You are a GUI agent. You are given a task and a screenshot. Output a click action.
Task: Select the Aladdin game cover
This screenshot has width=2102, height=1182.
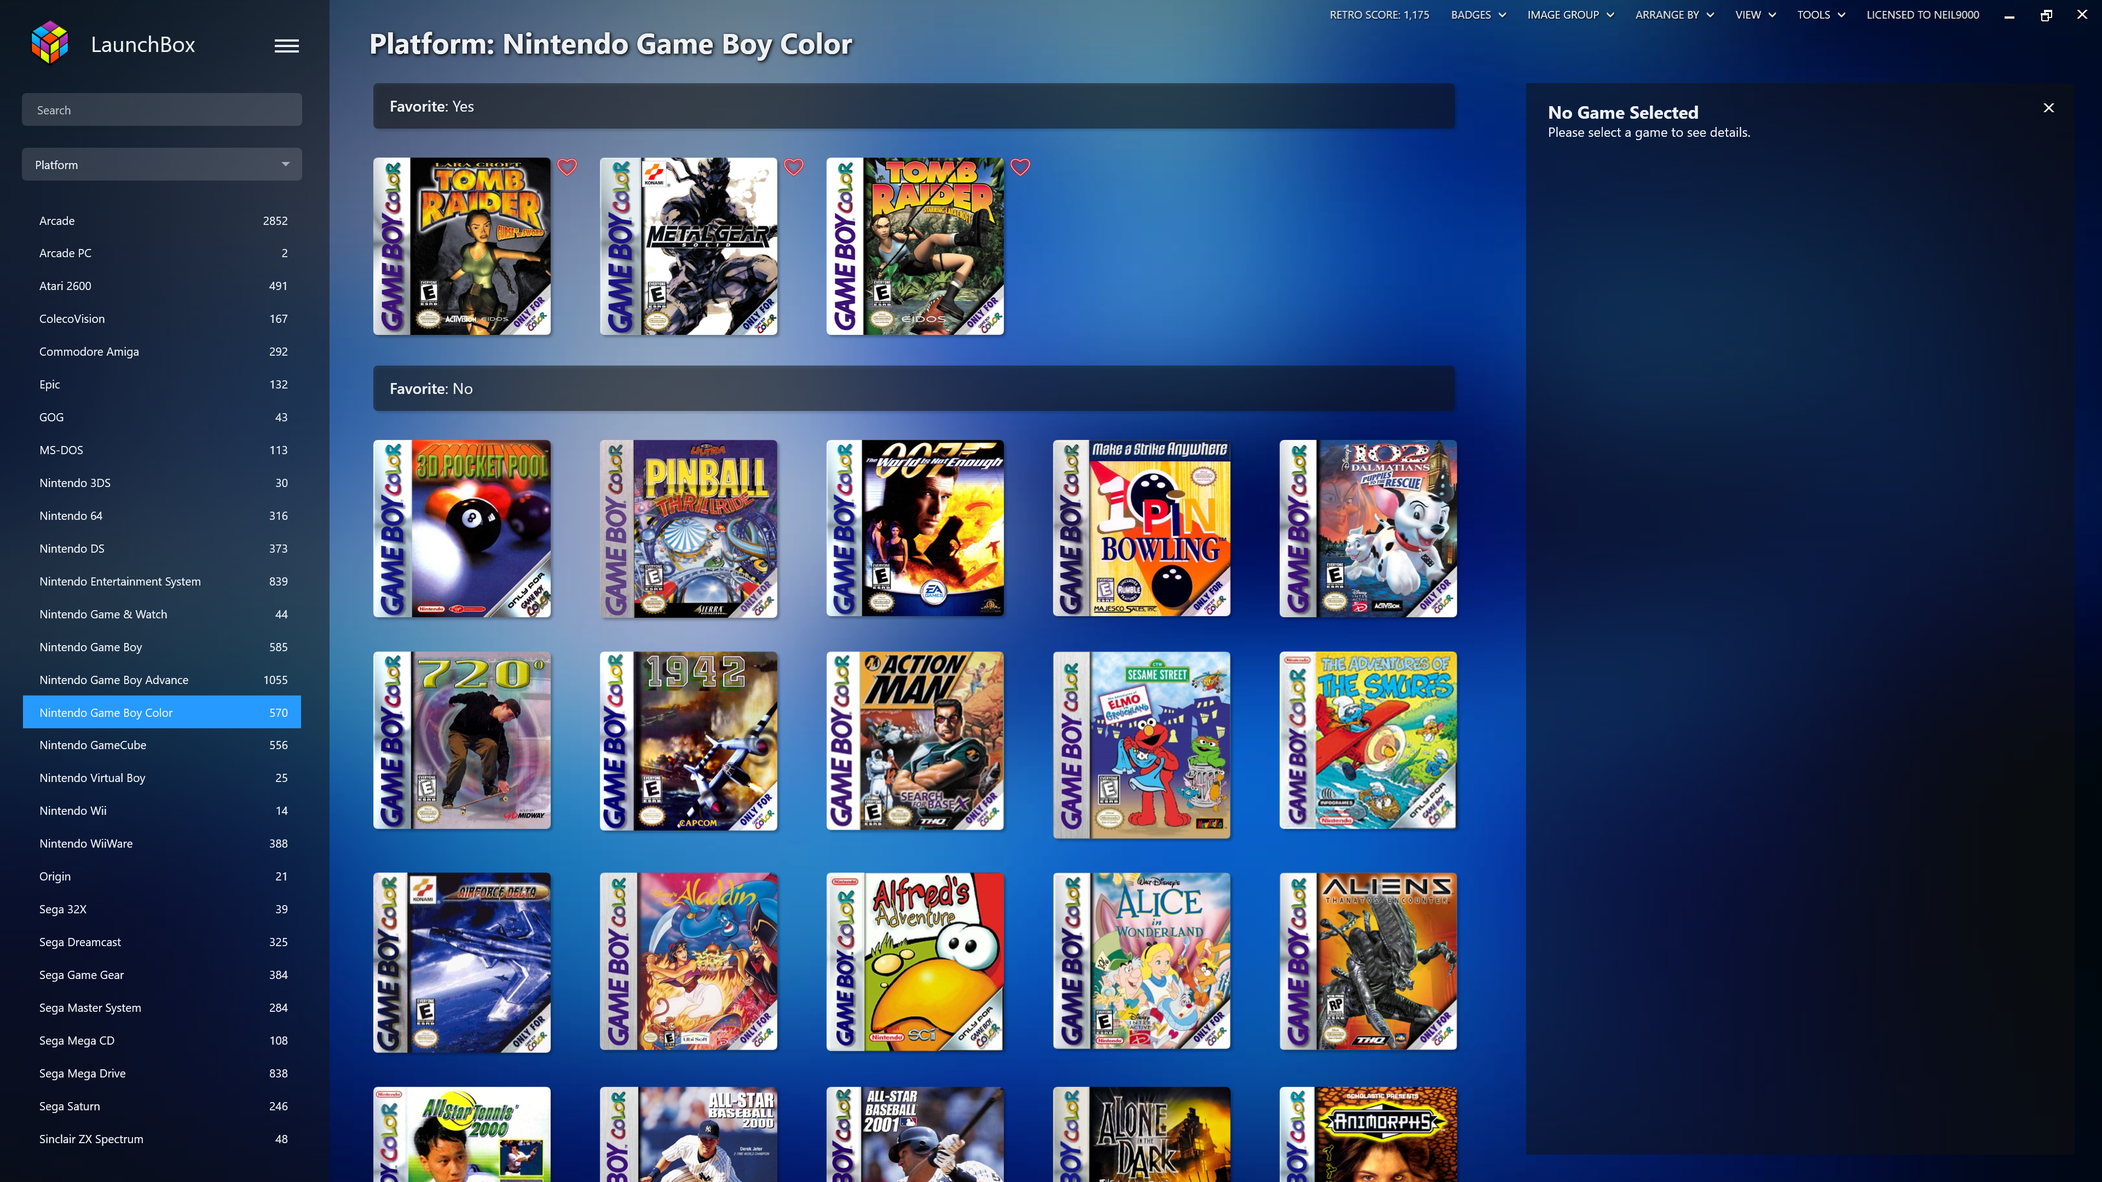click(x=689, y=962)
